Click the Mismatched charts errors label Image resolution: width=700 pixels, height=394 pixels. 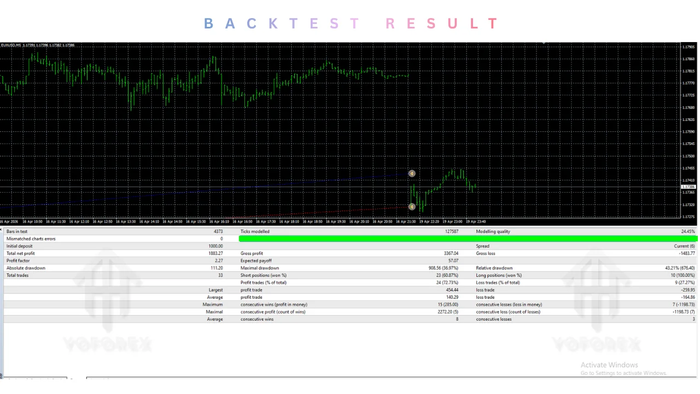(31, 239)
